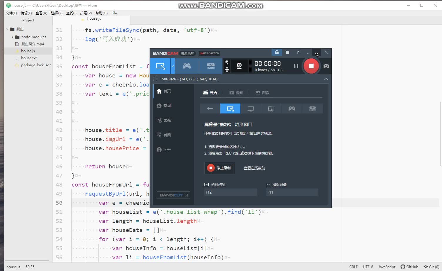Switch to the 图像 tab

(262, 93)
